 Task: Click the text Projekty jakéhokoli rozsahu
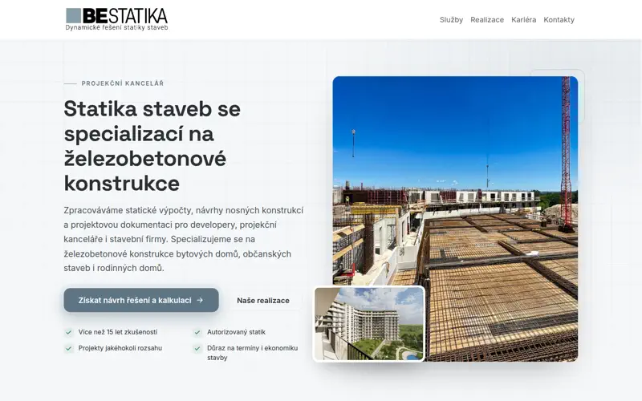(x=120, y=348)
